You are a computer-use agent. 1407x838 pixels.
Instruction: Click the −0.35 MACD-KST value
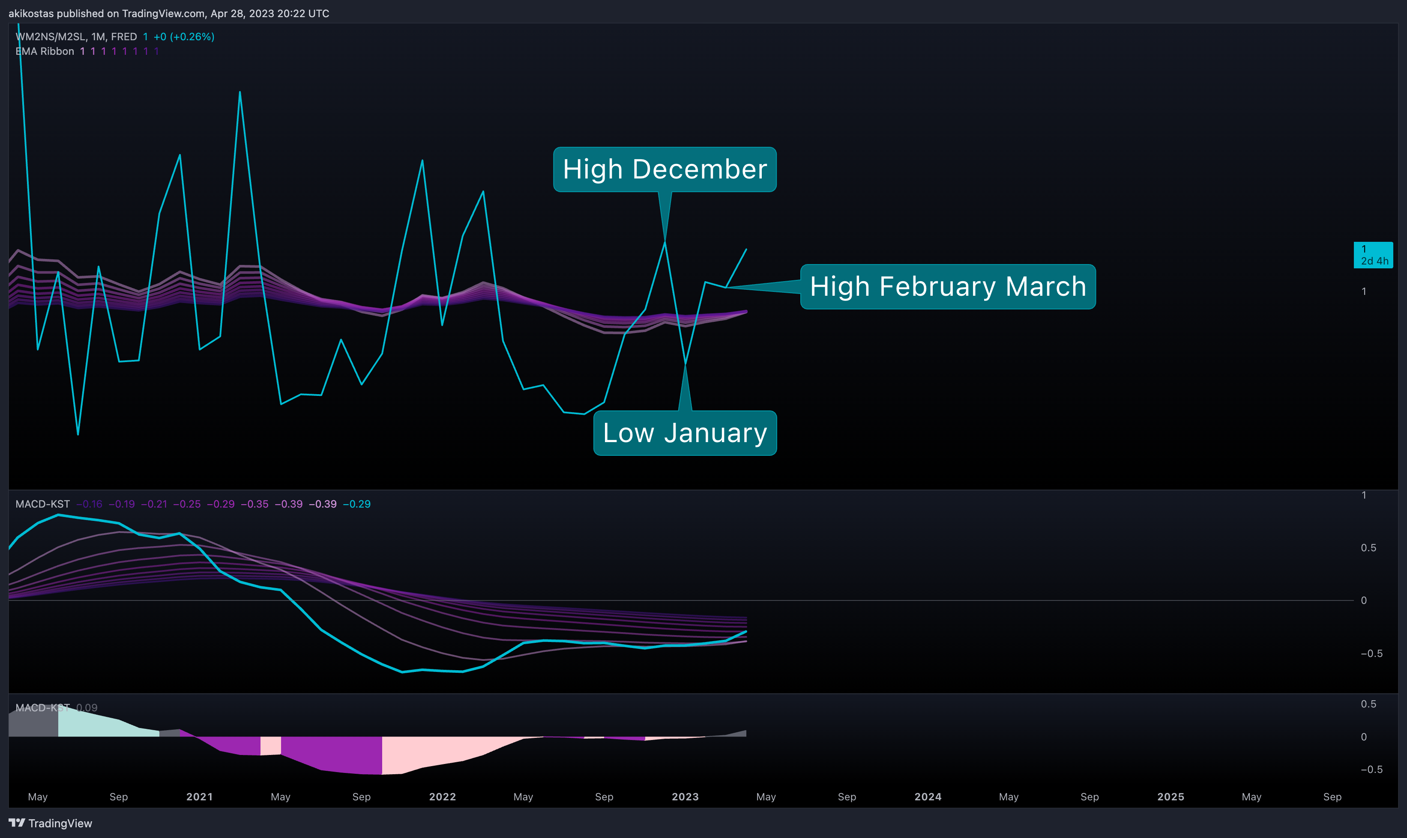pyautogui.click(x=254, y=504)
